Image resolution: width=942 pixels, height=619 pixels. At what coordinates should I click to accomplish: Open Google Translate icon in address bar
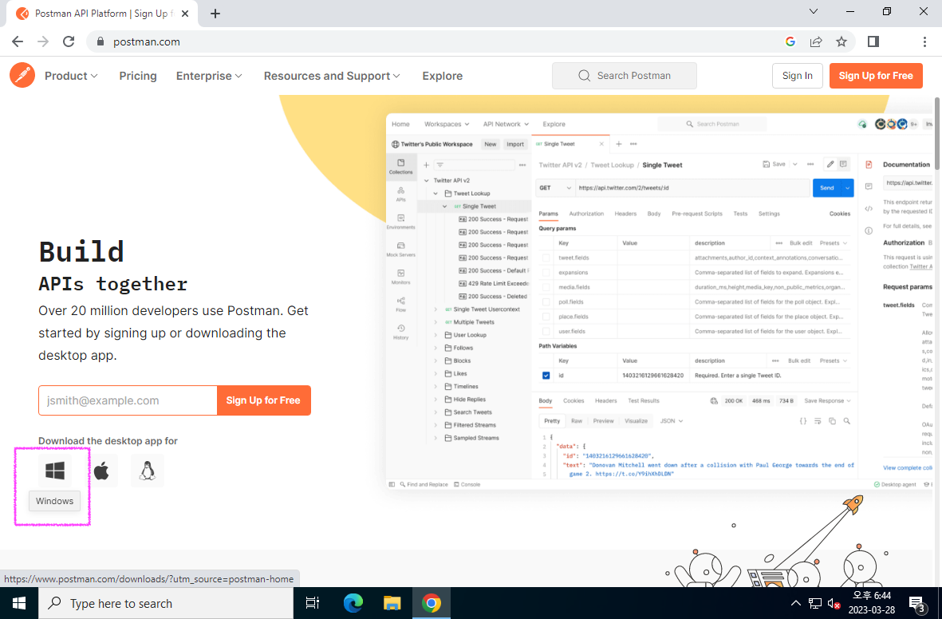(x=790, y=41)
